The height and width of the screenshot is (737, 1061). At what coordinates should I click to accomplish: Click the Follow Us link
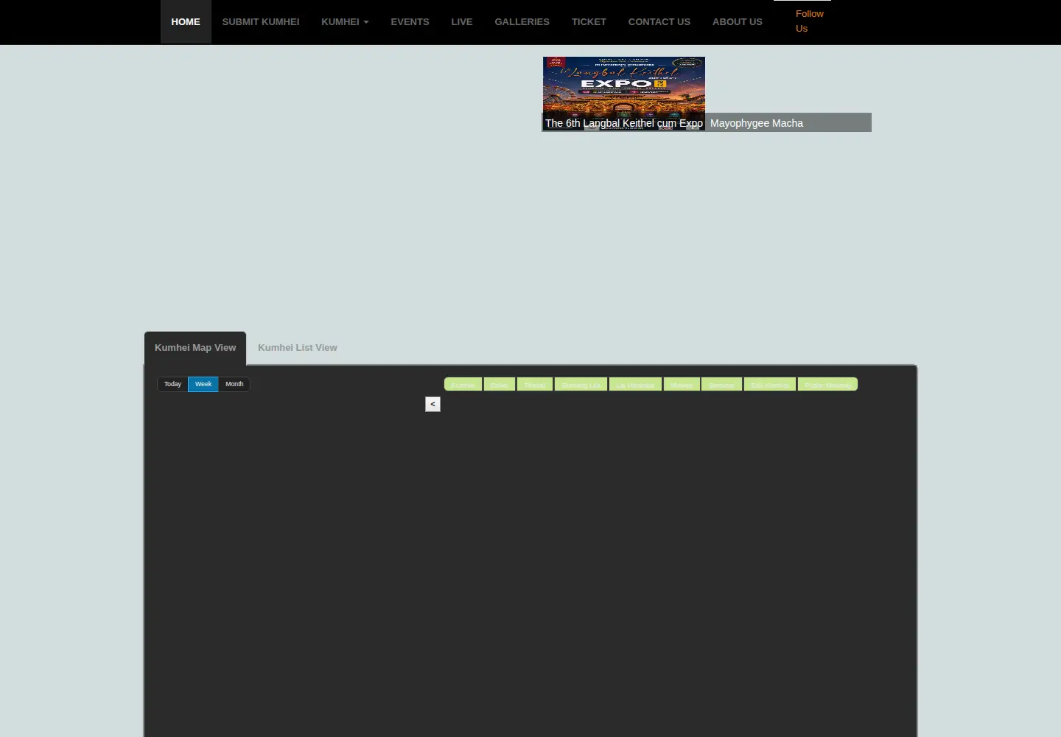point(809,21)
